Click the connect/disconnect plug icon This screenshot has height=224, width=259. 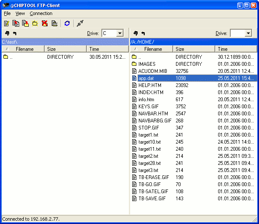coord(80,24)
